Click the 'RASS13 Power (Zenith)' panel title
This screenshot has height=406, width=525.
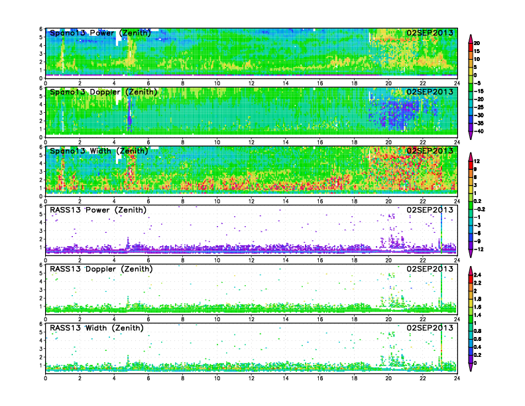[97, 210]
